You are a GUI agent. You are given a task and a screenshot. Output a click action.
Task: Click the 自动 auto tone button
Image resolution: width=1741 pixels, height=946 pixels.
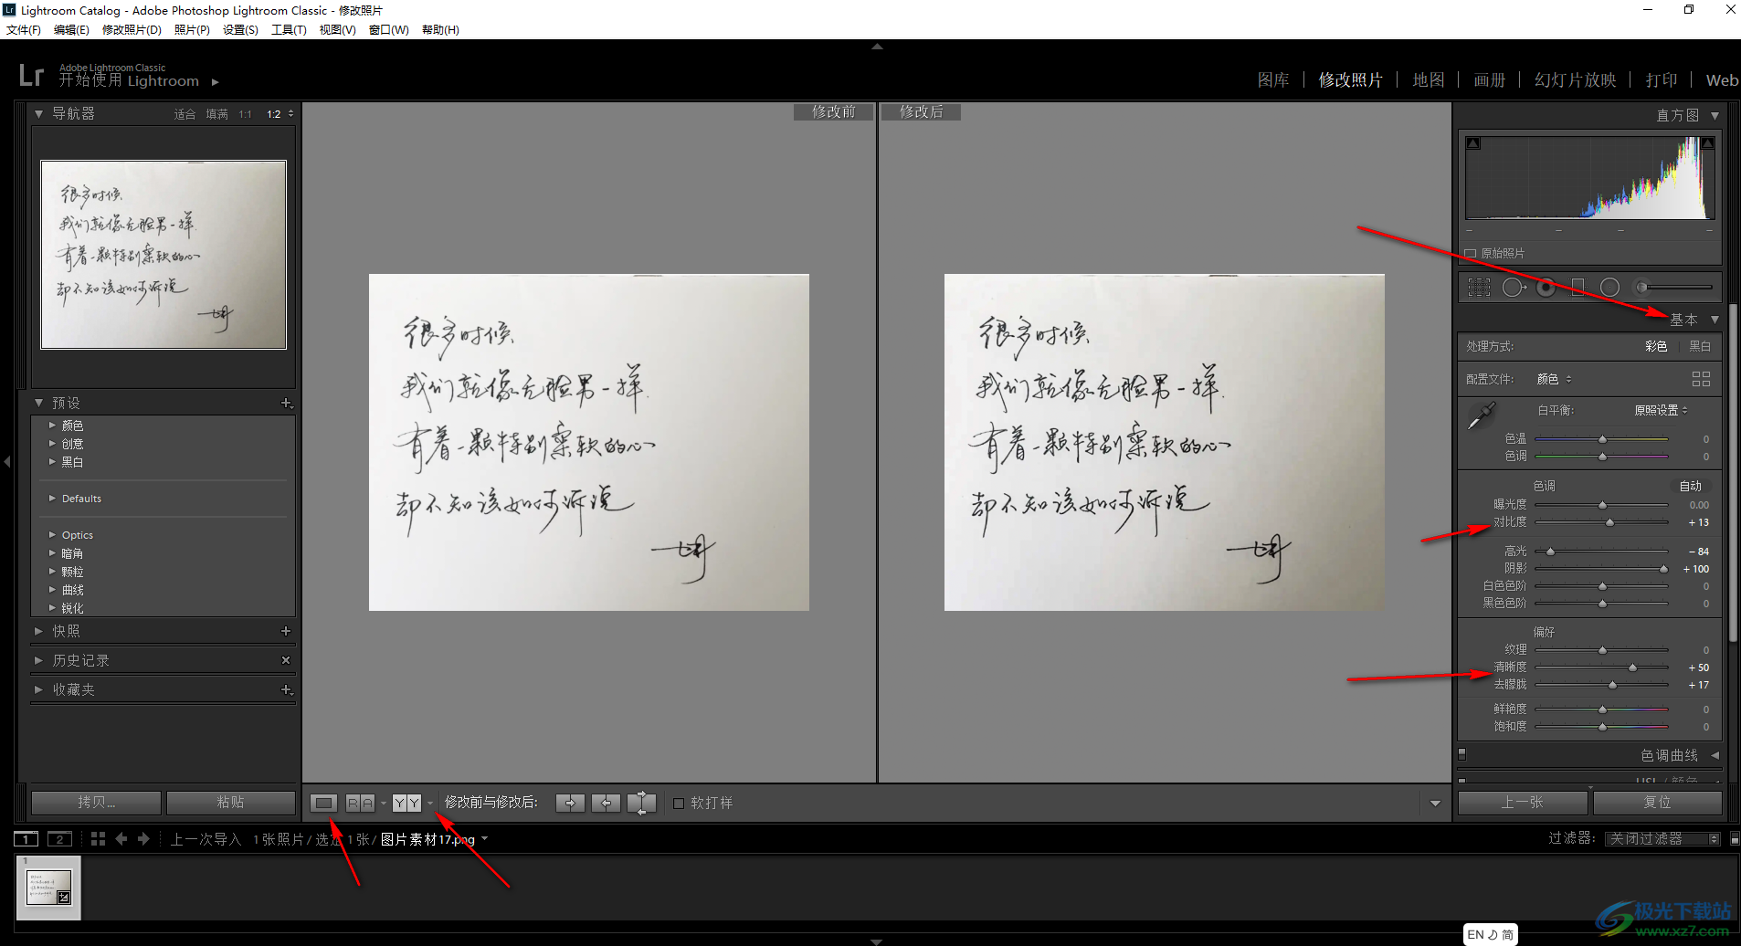(x=1691, y=486)
